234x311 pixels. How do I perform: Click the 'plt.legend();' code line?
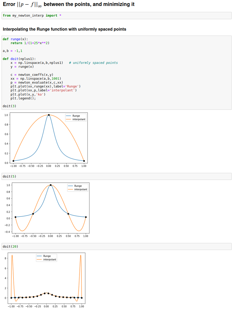23,98
